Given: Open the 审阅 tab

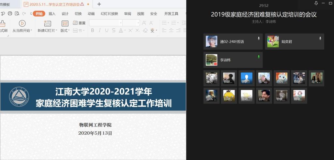Looking at the screenshot, I should click(x=128, y=14).
